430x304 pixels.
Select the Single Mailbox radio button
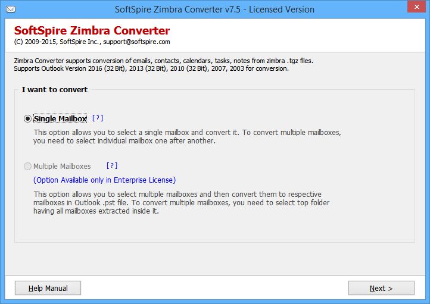[27, 119]
